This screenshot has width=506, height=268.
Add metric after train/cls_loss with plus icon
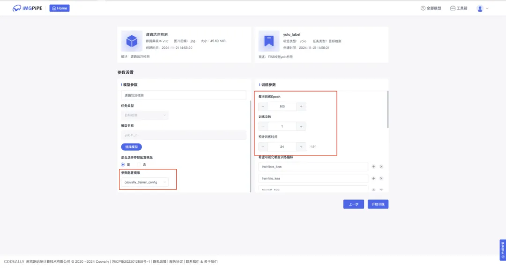point(373,178)
